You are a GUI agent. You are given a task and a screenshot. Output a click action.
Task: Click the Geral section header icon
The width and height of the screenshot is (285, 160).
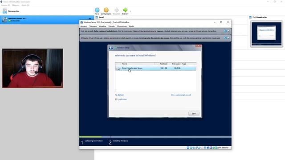click(x=97, y=17)
